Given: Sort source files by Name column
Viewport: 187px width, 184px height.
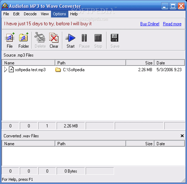Looking at the screenshot, I should click(x=29, y=63).
